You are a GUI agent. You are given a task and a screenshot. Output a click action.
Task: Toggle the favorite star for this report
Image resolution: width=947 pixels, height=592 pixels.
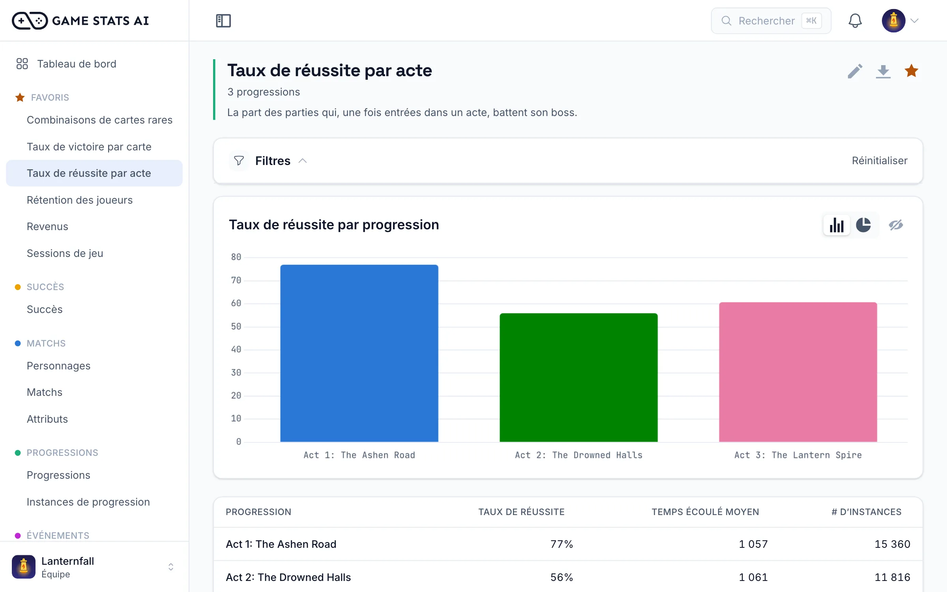911,71
